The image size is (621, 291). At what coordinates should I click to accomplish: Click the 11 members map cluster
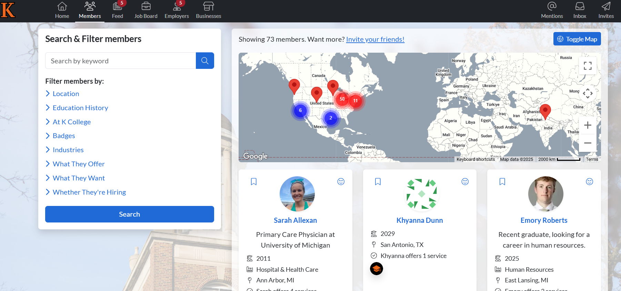tap(355, 101)
